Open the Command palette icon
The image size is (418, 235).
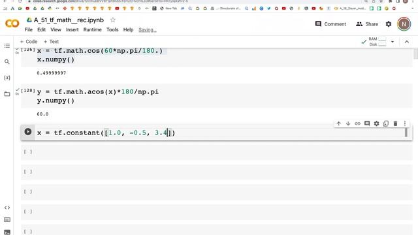(x=7, y=219)
